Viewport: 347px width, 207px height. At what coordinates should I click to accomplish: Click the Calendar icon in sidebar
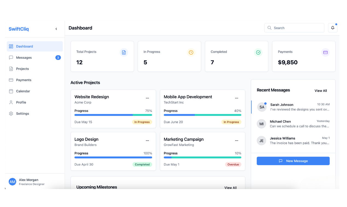coord(11,91)
